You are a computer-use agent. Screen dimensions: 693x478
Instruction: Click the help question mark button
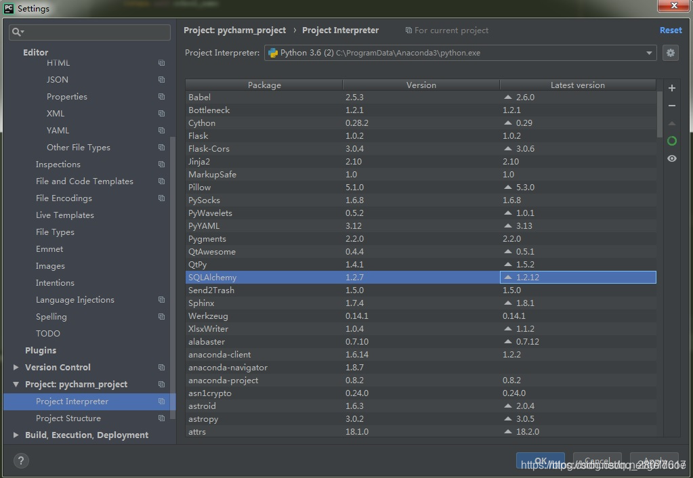point(21,461)
